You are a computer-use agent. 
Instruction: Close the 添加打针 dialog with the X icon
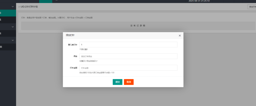[179, 35]
